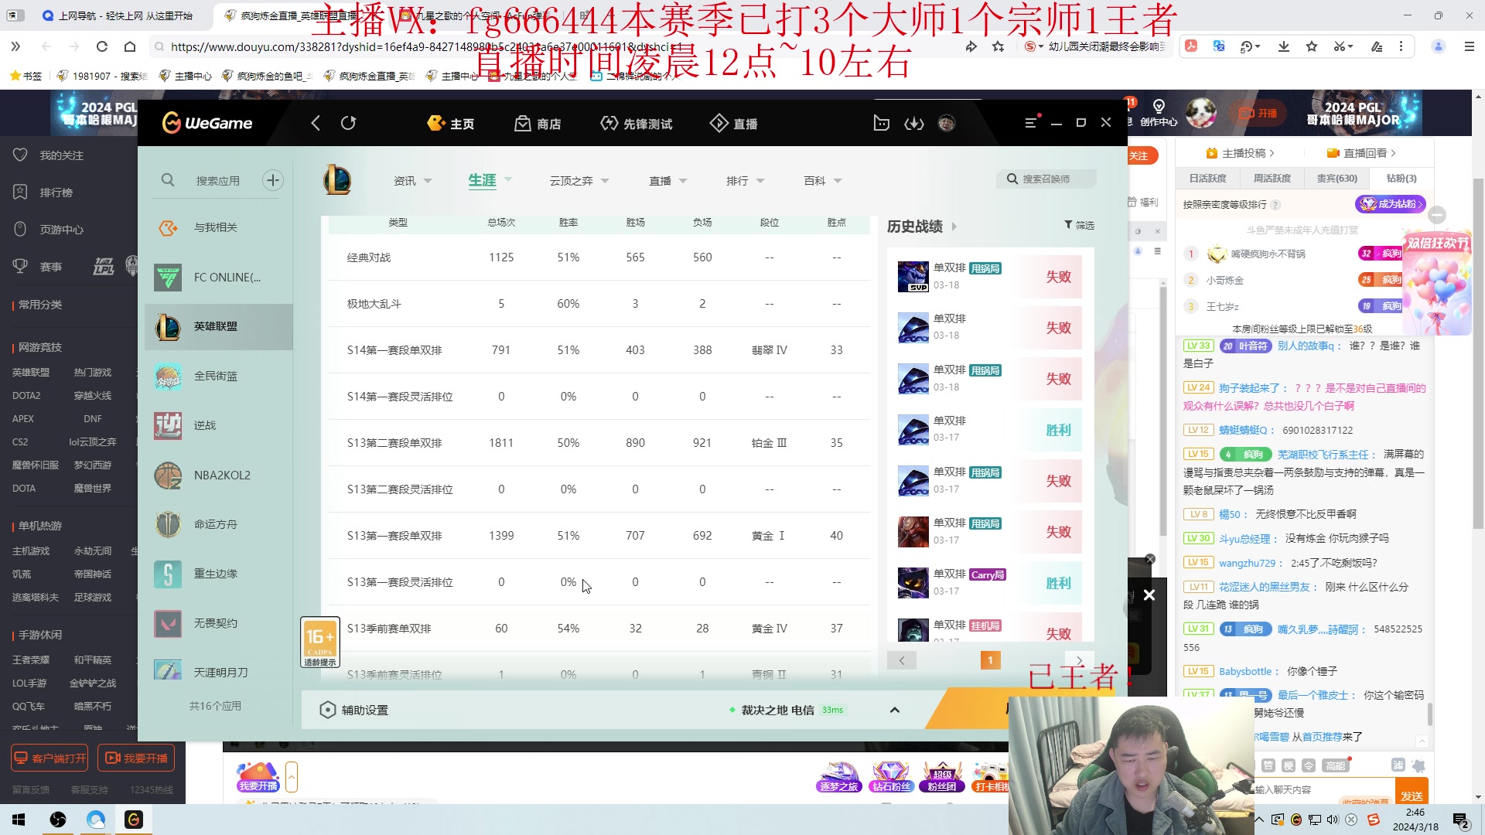Click the Douyu chat input field
1485x835 pixels.
[1323, 789]
